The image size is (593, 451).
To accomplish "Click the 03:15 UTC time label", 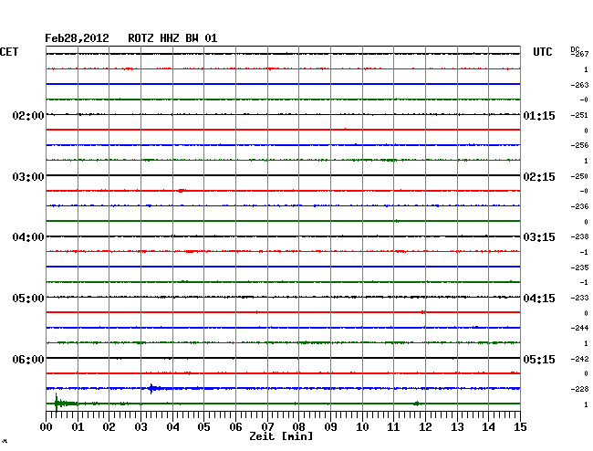I will pyautogui.click(x=539, y=237).
